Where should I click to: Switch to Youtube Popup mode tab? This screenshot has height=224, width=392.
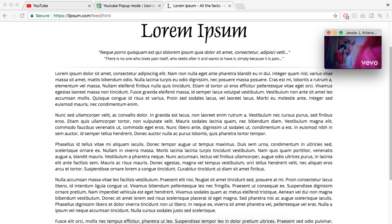(x=129, y=6)
